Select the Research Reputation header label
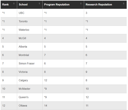This screenshot has height=110, width=128. click(x=99, y=5)
